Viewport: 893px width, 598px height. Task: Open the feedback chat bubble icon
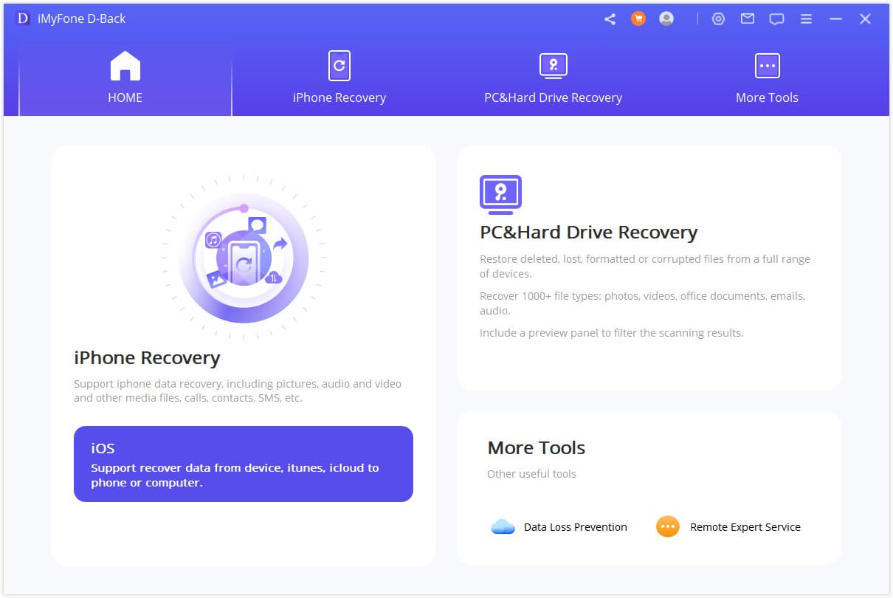tap(776, 19)
